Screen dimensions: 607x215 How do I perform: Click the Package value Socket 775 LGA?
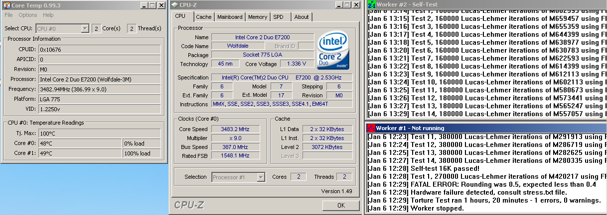(x=263, y=55)
